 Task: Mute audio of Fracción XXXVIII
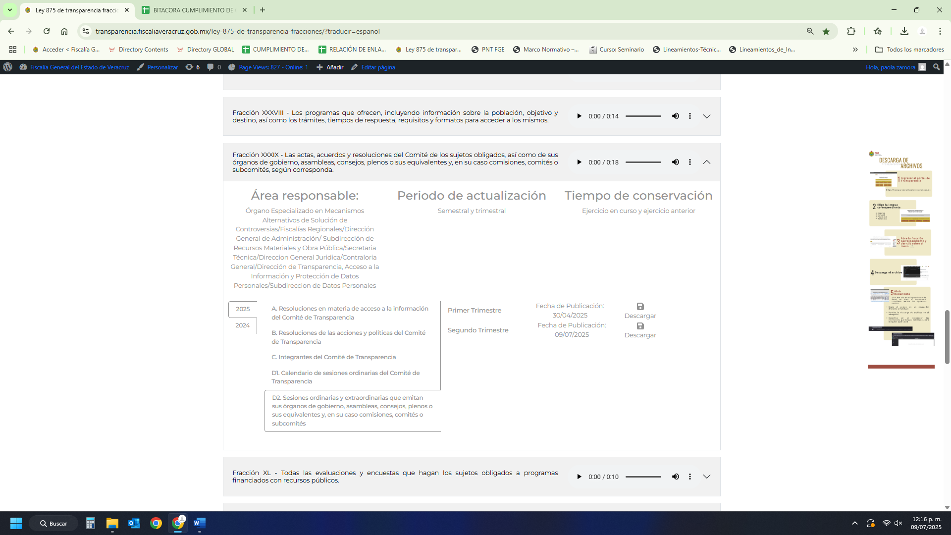(x=675, y=116)
